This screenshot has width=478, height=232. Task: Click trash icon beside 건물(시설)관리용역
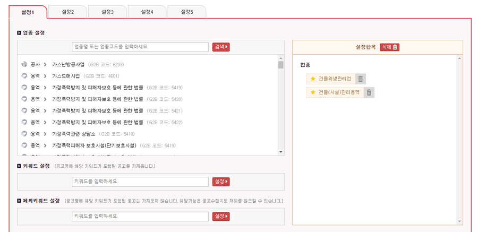click(x=369, y=92)
